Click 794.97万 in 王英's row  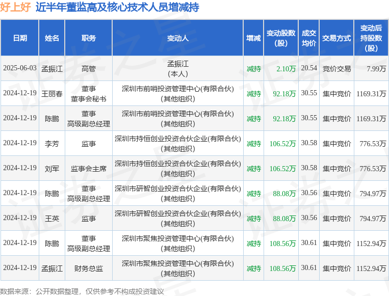click(x=373, y=219)
